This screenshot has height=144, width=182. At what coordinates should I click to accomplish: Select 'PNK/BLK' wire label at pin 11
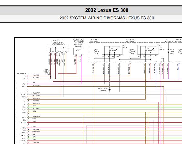pyautogui.click(x=36, y=101)
